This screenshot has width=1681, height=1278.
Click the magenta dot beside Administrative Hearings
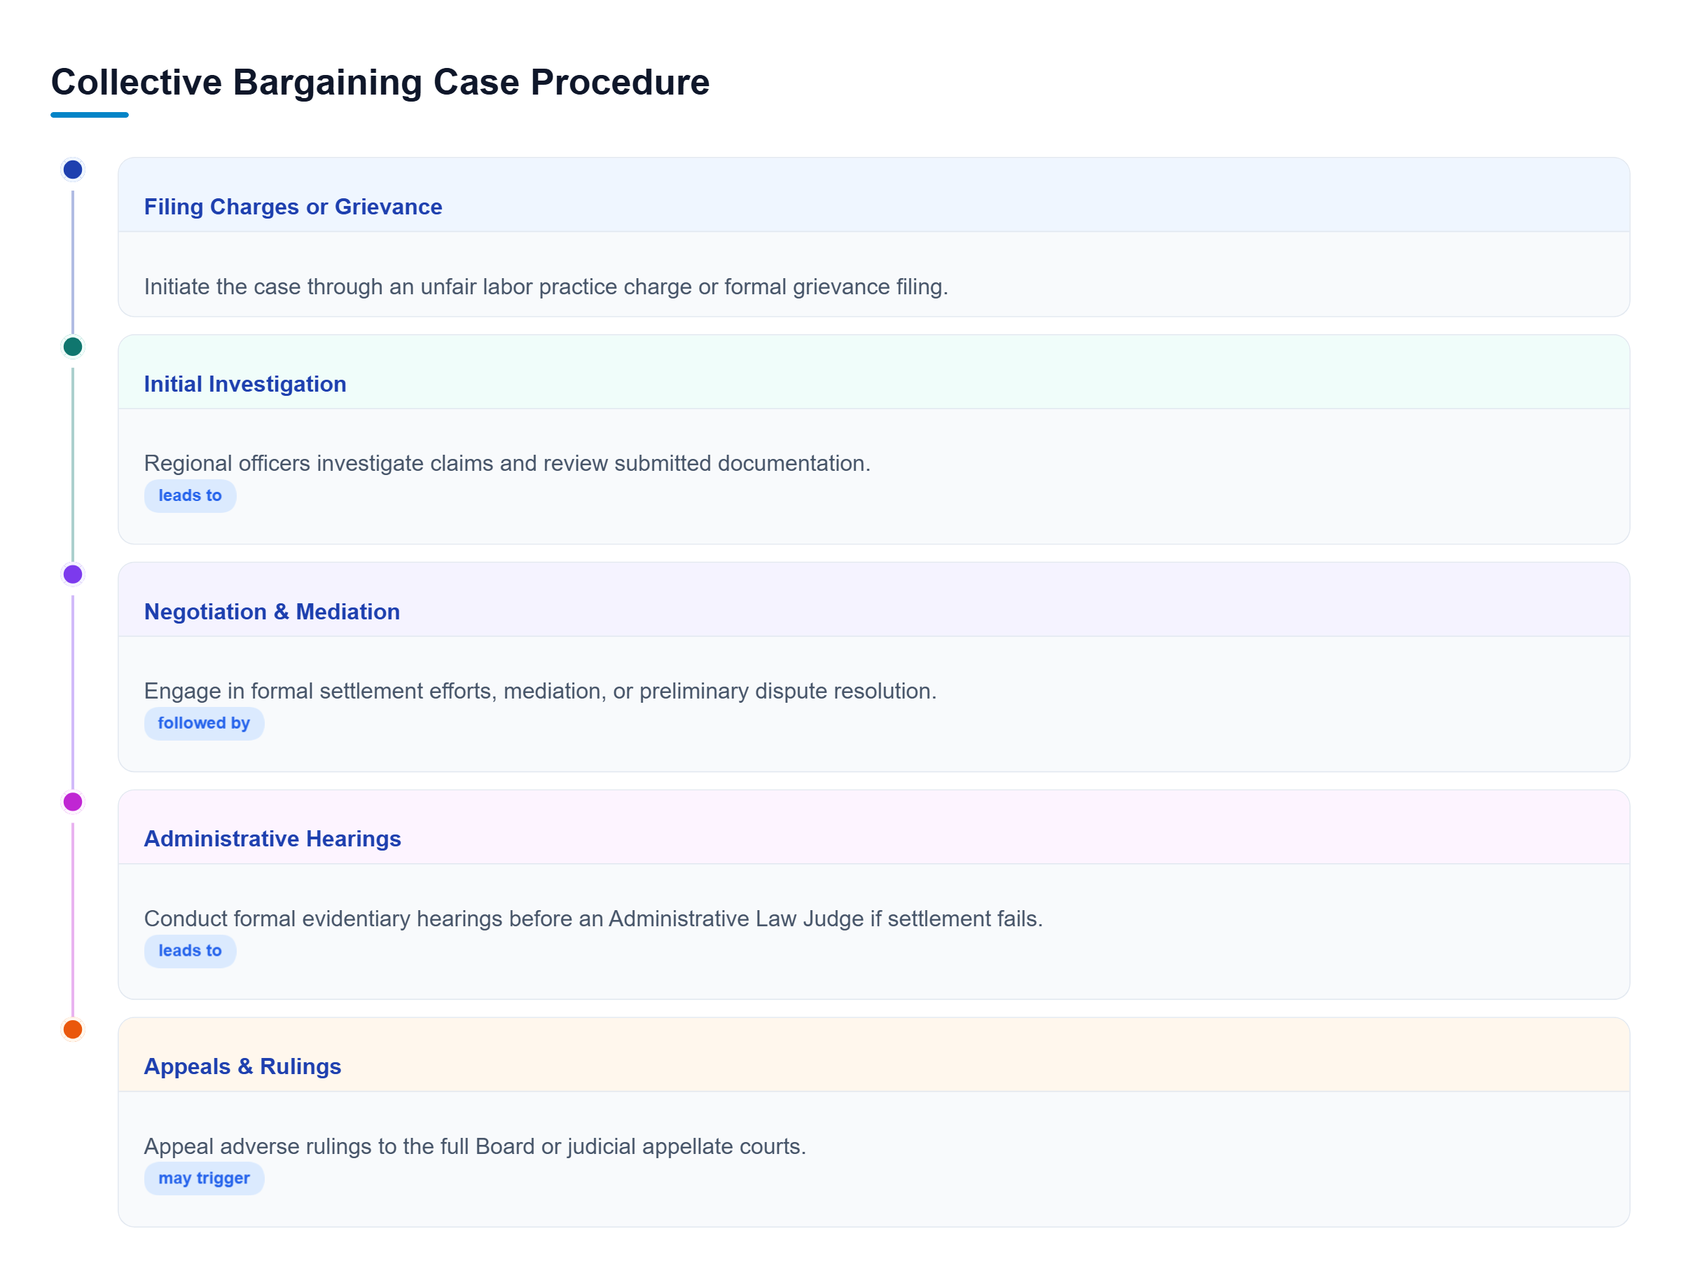click(x=73, y=802)
